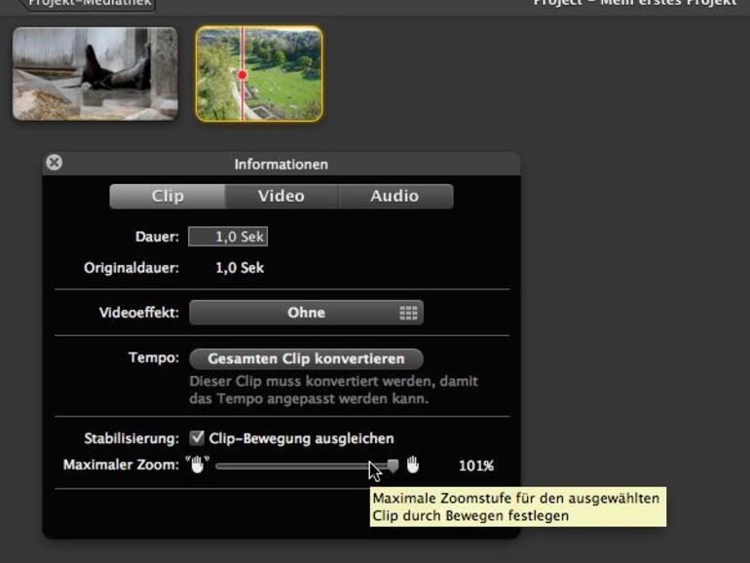Select the sea lion clip thumbnail

[x=95, y=74]
